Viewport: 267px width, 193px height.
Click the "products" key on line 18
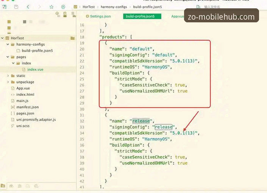coord(112,37)
